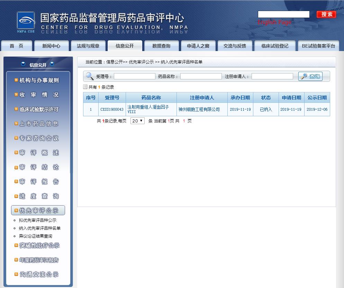Click RSS icon beside 收审情况

[x=16, y=95]
